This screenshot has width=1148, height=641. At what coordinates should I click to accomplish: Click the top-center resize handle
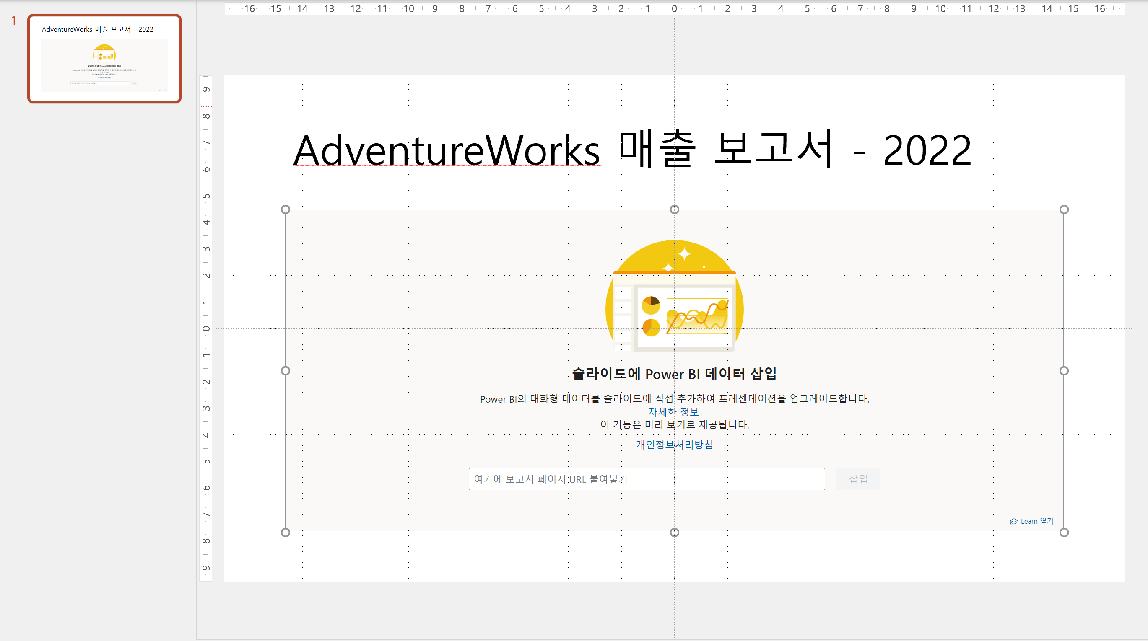674,209
